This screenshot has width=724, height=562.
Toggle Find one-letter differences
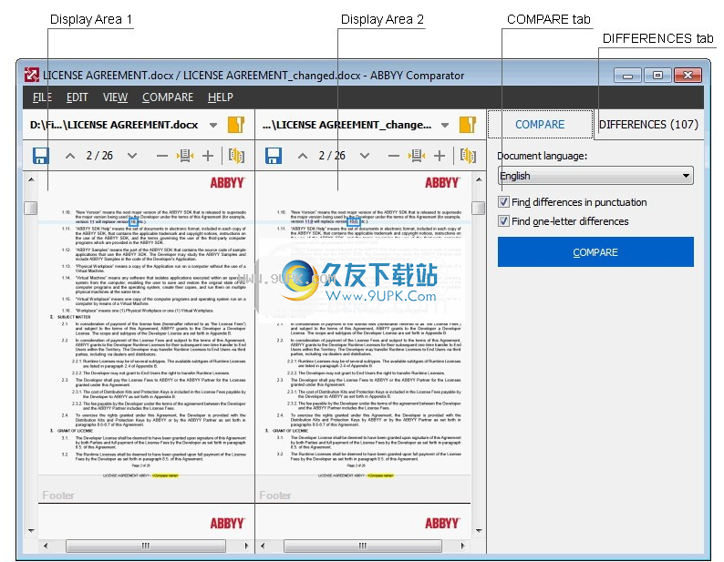pos(503,220)
